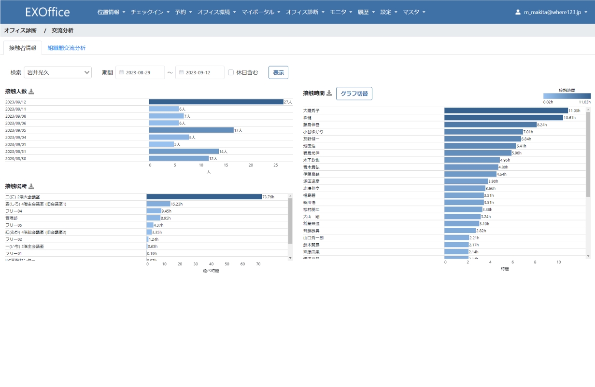Viewport: 595px width, 387px height.
Task: Open the オフィス環境 dropdown menu
Action: [x=216, y=12]
